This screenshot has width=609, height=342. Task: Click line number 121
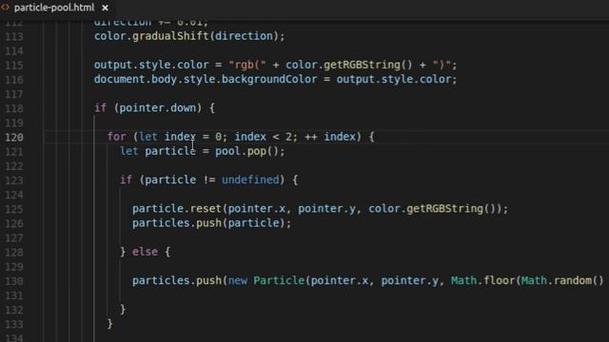(x=14, y=152)
